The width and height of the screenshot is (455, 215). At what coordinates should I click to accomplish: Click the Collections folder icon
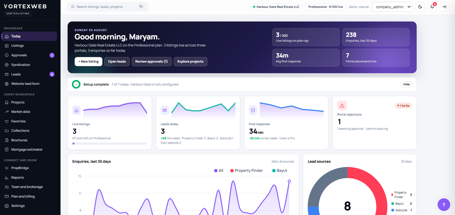7,131
